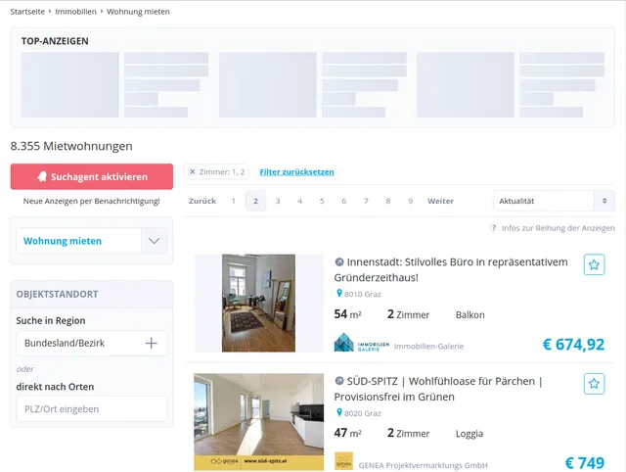Open the Aktualität sort dropdown
This screenshot has height=472, width=626.
click(553, 201)
